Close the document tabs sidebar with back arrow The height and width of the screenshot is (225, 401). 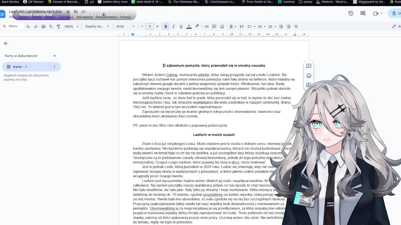click(x=6, y=43)
